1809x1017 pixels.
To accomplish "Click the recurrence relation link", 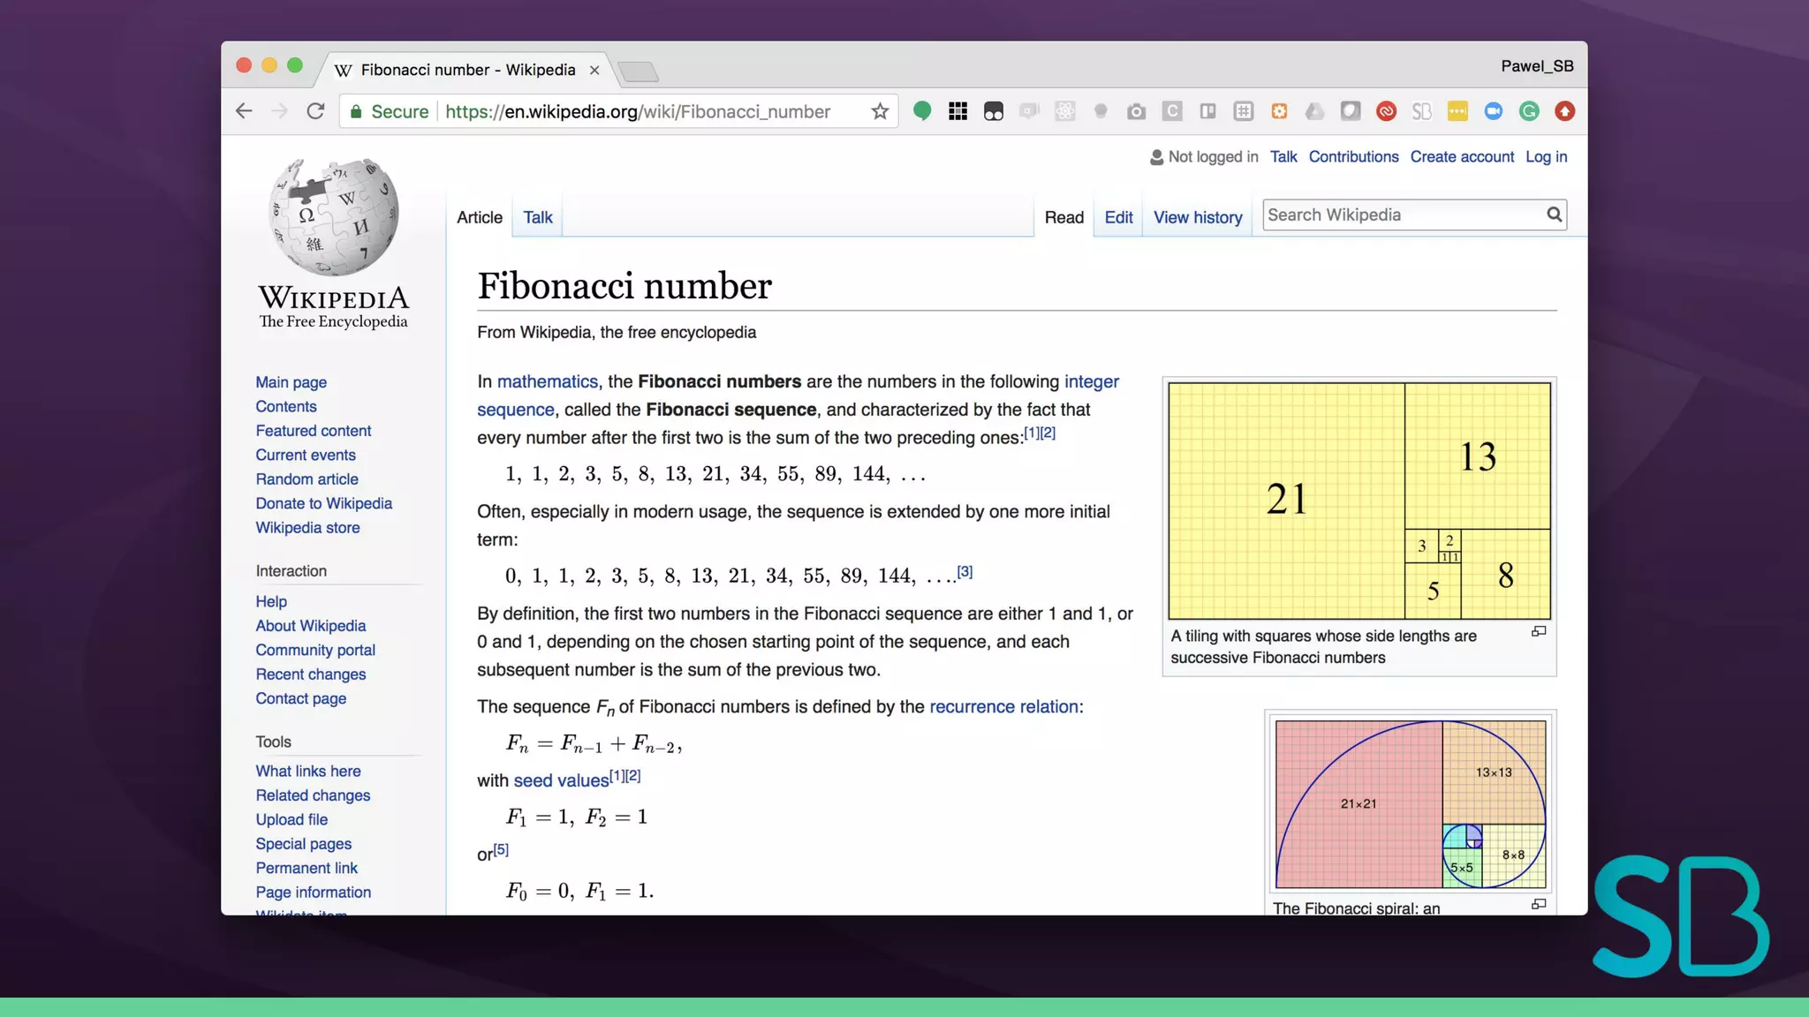I will click(x=1003, y=706).
